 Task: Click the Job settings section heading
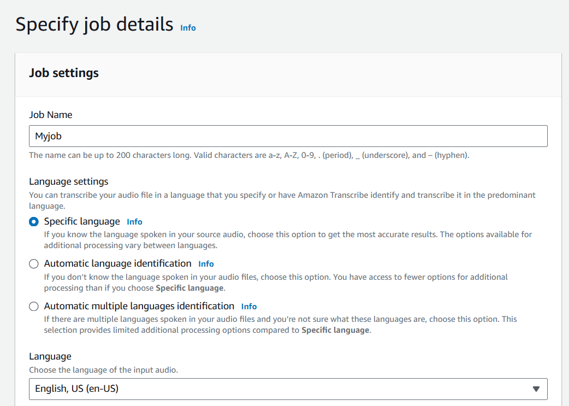[64, 73]
